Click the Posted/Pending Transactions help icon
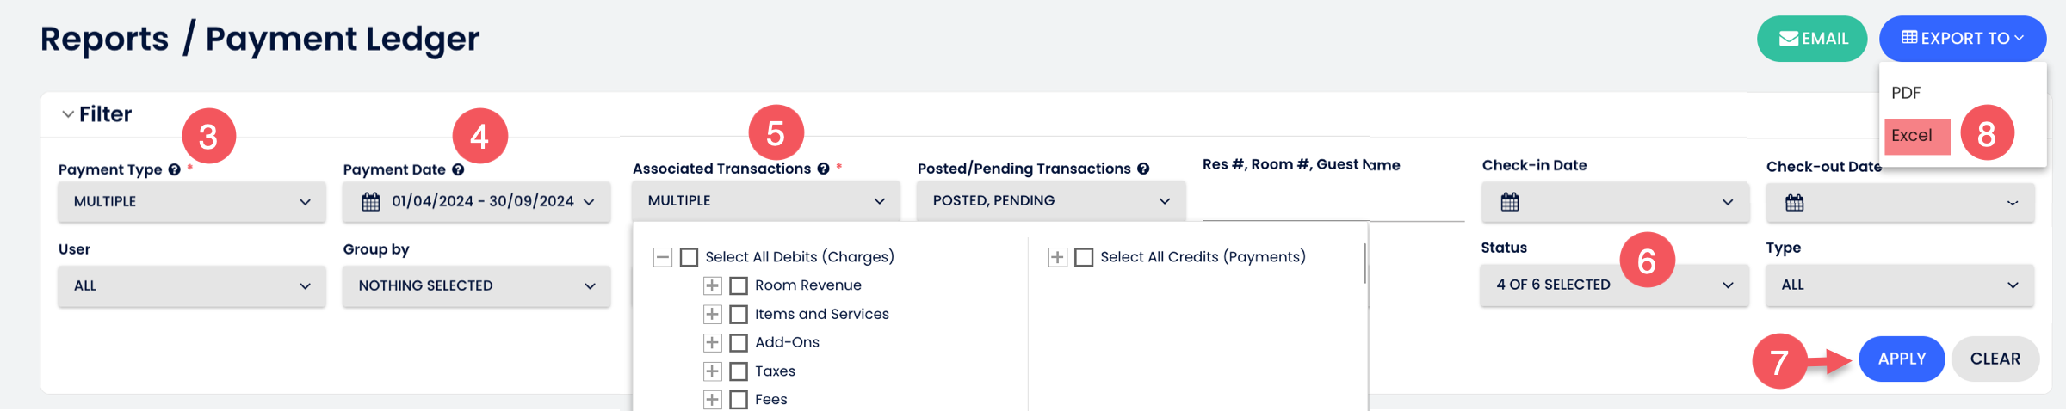Screen dimensions: 2066x411 [x=1143, y=169]
